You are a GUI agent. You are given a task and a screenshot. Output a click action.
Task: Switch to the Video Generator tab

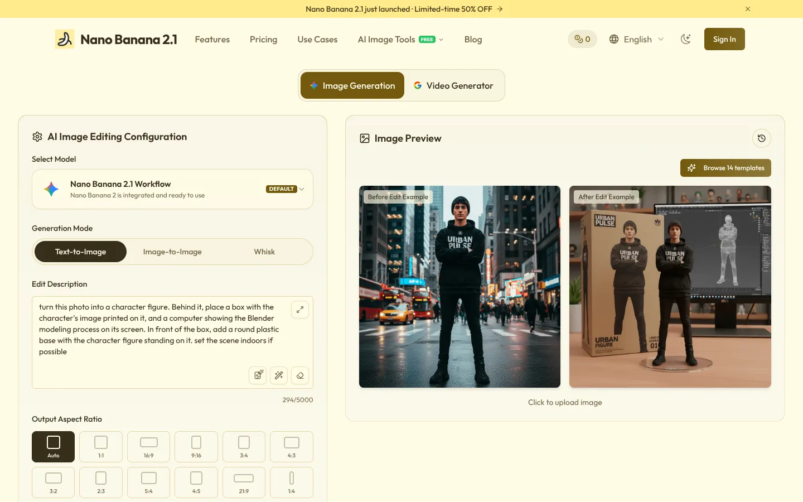pyautogui.click(x=453, y=85)
